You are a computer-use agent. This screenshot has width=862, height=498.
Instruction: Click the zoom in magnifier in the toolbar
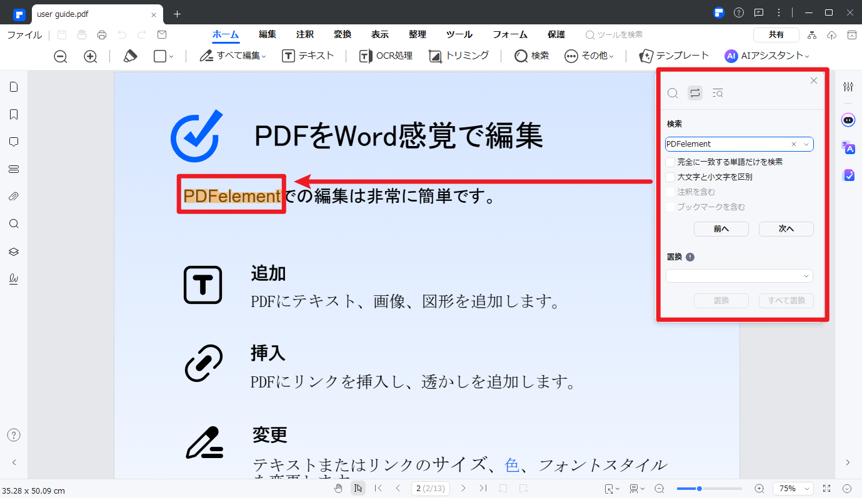(91, 56)
